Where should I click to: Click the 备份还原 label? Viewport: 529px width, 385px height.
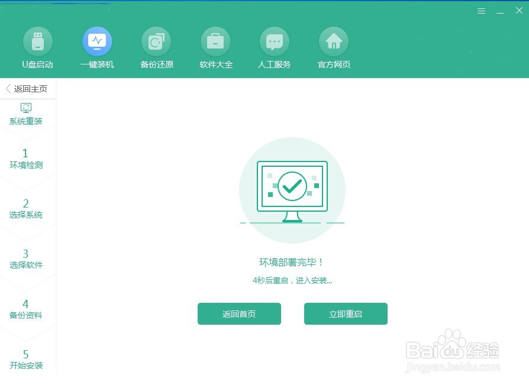[x=157, y=64]
